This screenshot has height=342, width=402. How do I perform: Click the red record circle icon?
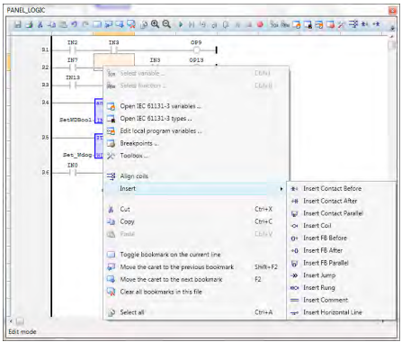(260, 24)
